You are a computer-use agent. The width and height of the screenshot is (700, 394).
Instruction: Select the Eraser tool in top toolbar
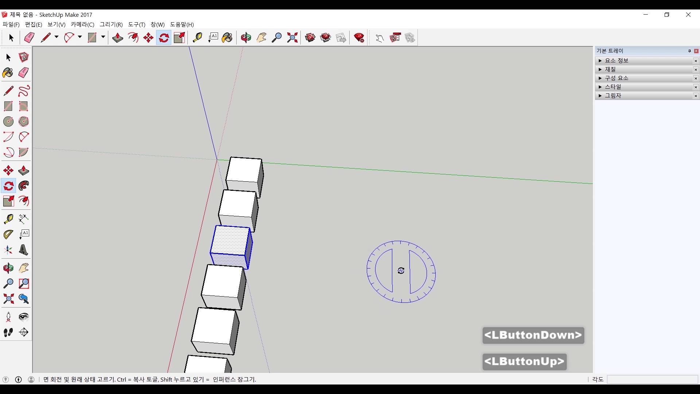tap(29, 38)
